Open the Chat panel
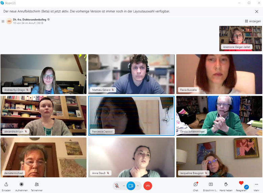 [x=196, y=185]
